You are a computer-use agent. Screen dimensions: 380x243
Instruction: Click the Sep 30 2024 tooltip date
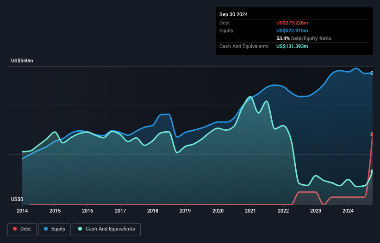coord(233,14)
